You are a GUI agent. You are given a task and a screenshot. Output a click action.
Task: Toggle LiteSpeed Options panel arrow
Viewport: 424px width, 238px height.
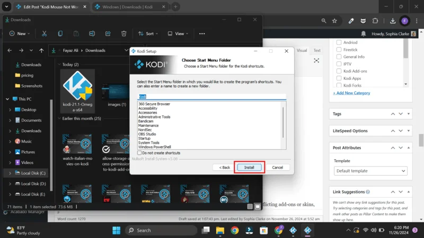click(408, 131)
